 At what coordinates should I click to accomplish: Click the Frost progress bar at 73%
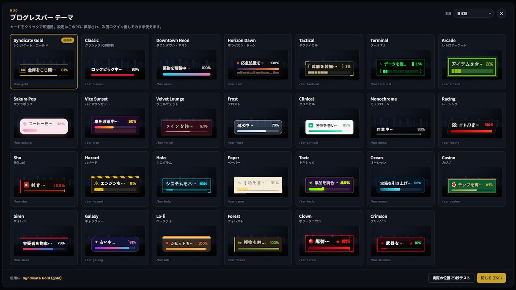pyautogui.click(x=258, y=131)
